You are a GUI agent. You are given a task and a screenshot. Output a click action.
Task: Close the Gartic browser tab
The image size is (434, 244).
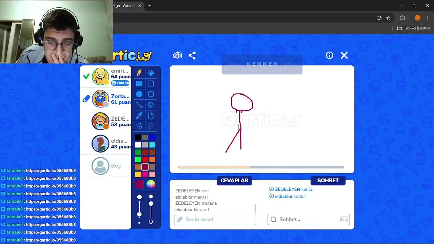click(x=139, y=6)
